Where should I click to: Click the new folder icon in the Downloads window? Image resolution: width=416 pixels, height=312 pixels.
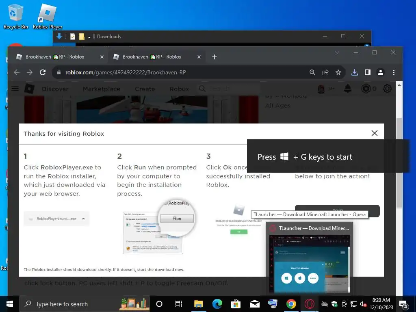coord(82,37)
